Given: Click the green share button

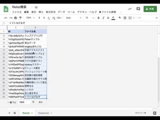Looking at the screenshot, I should [x=150, y=9].
